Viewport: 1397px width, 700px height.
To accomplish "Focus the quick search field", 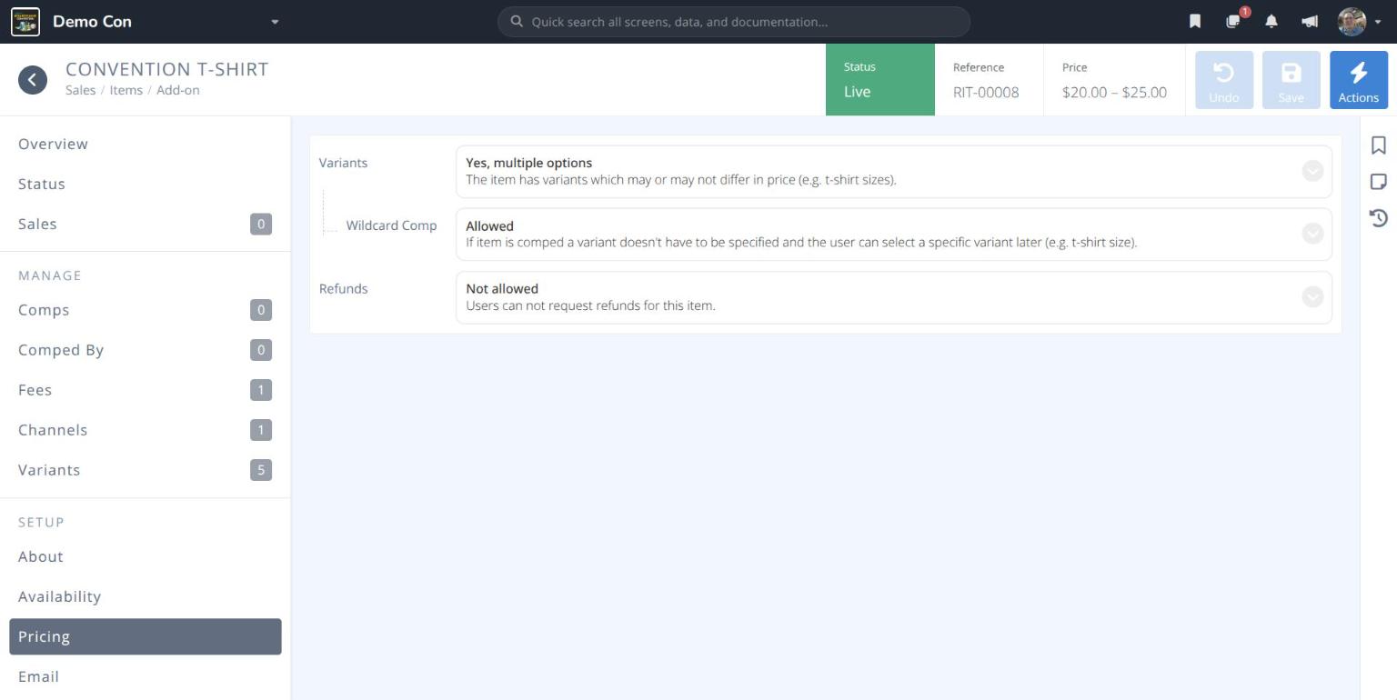I will (x=734, y=22).
